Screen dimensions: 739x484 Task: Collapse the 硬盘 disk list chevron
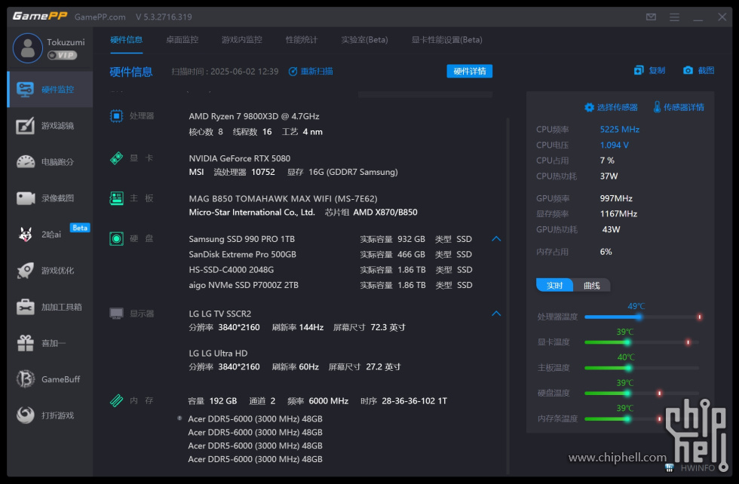(496, 239)
